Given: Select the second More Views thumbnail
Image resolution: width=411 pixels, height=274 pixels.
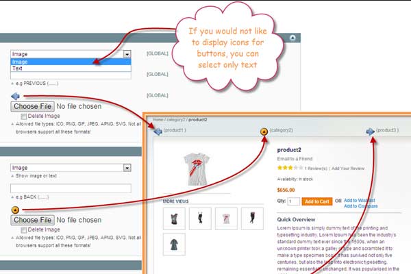Looking at the screenshot, I should tap(200, 219).
